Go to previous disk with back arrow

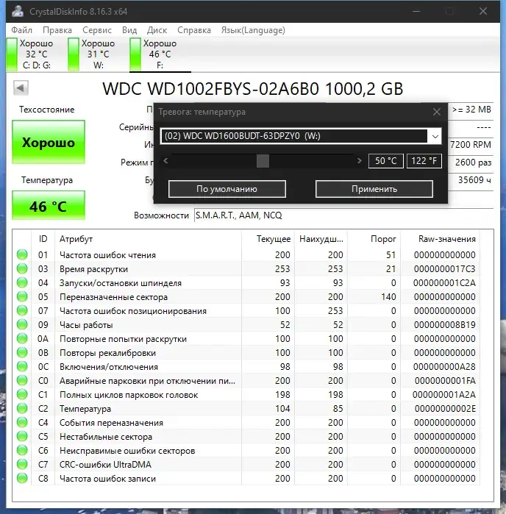[21, 88]
